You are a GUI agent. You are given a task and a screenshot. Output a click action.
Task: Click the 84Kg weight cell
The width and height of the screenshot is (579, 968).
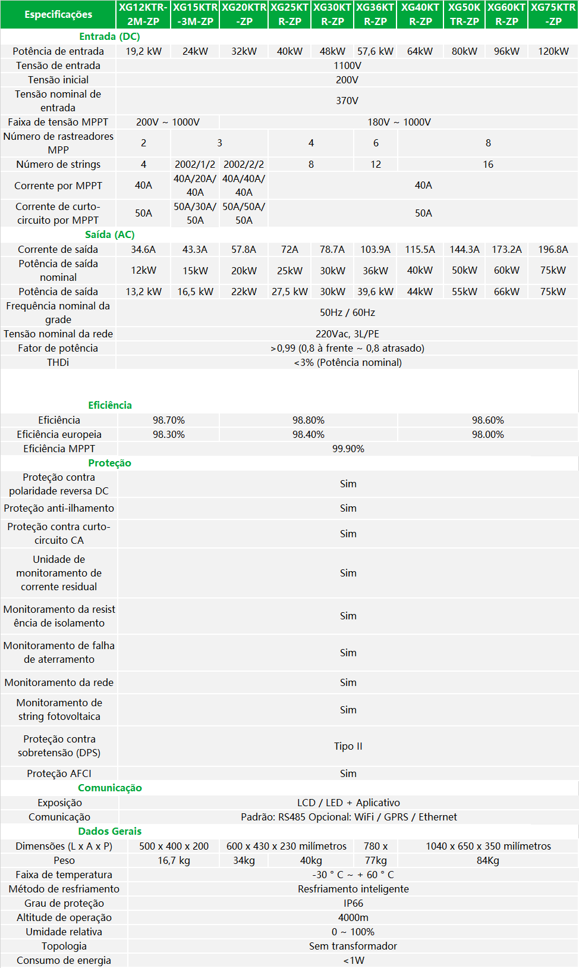pyautogui.click(x=488, y=860)
